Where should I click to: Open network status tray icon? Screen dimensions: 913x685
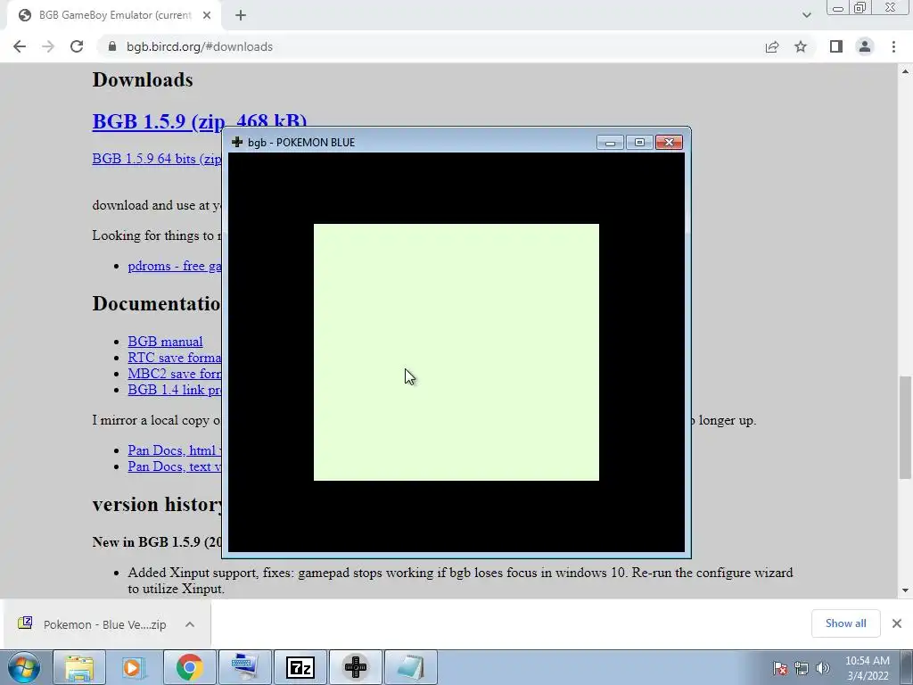click(x=802, y=668)
